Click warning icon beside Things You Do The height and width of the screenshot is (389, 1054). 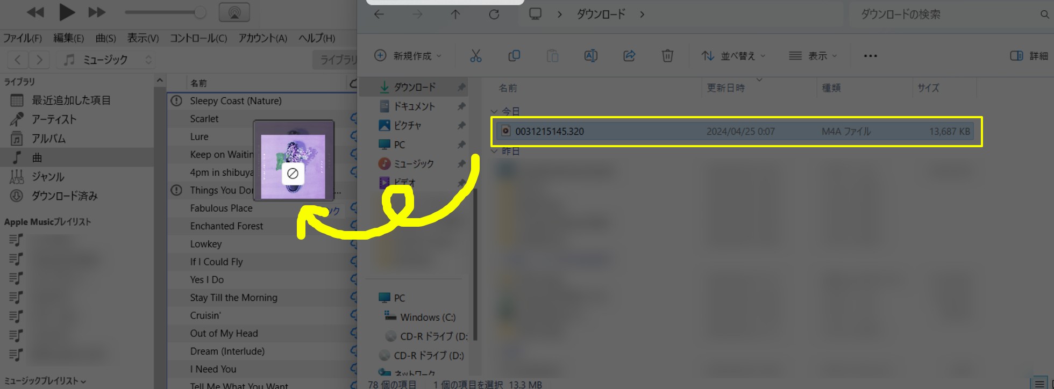pyautogui.click(x=176, y=190)
